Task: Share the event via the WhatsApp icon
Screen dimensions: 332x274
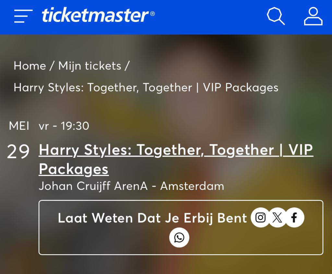Action: click(179, 237)
